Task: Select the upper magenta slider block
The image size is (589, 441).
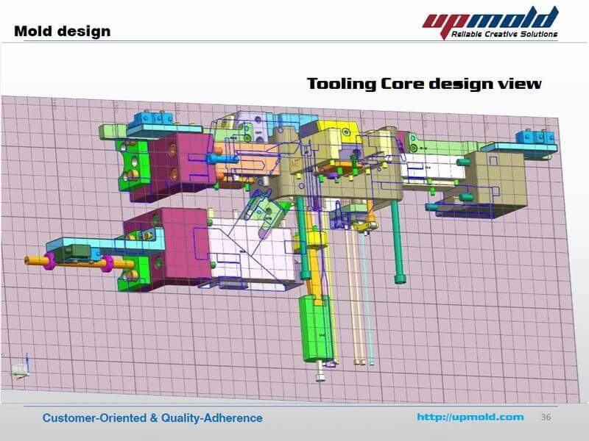Action: click(x=174, y=162)
